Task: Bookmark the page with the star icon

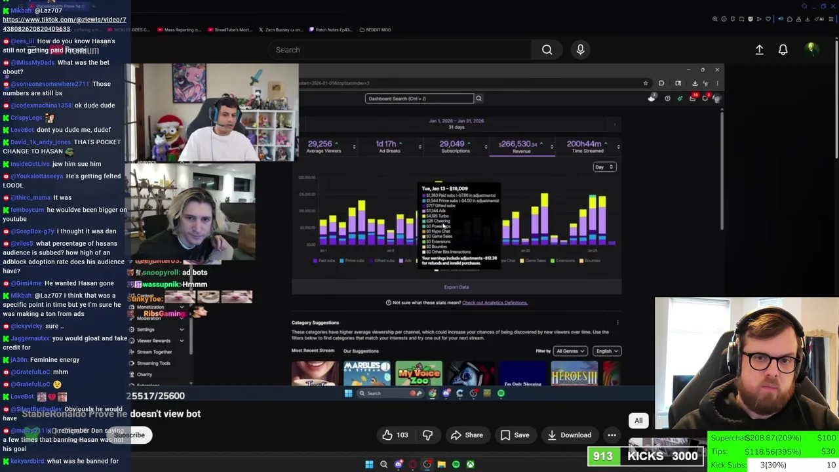Action: tap(646, 83)
